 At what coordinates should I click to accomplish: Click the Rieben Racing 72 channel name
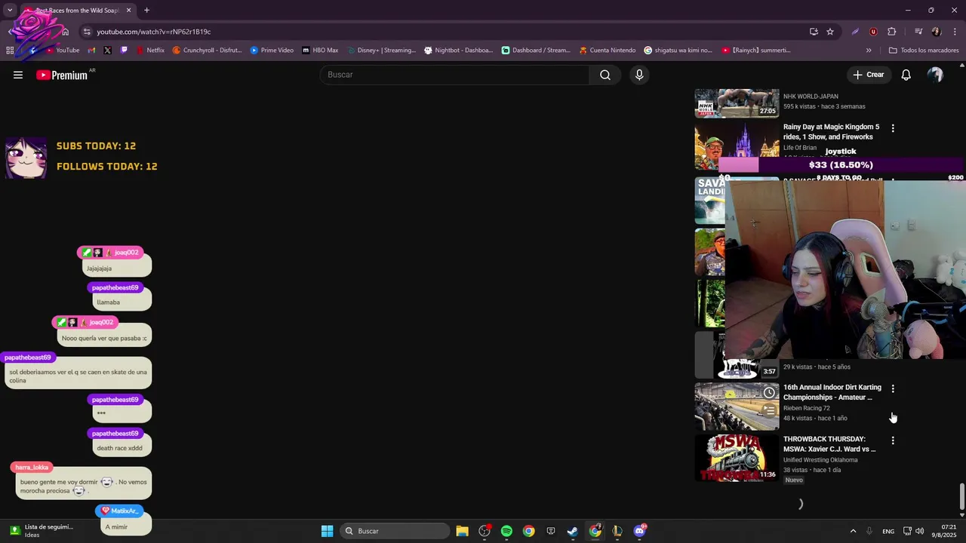806,408
